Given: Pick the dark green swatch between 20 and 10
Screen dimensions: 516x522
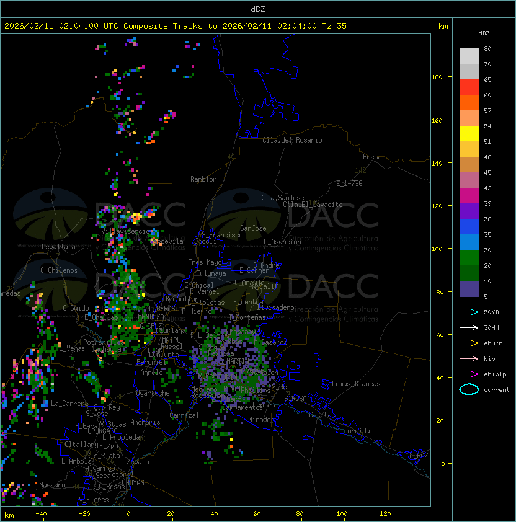Looking at the screenshot, I should [469, 273].
